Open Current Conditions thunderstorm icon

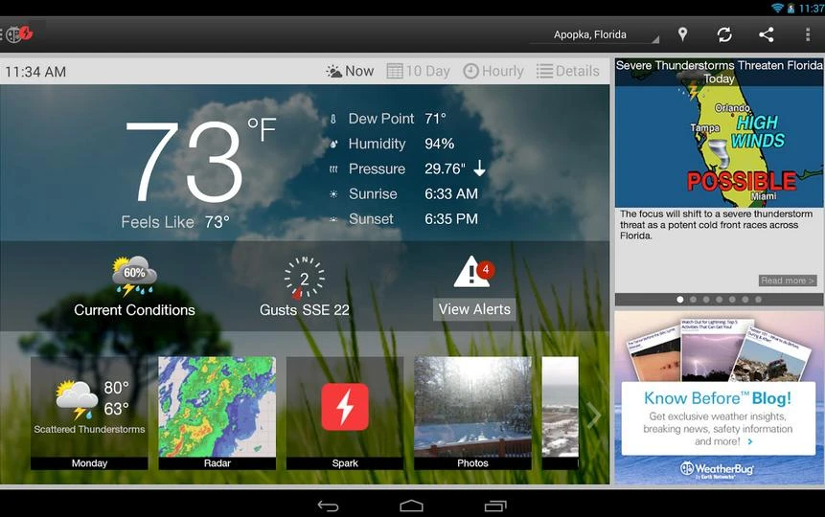134,275
